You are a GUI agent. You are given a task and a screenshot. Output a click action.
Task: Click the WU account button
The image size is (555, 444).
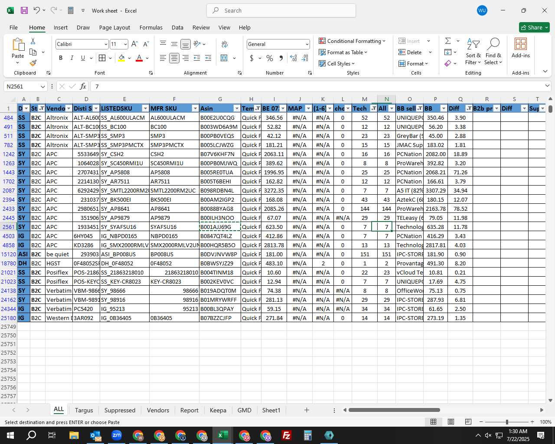coord(482,10)
